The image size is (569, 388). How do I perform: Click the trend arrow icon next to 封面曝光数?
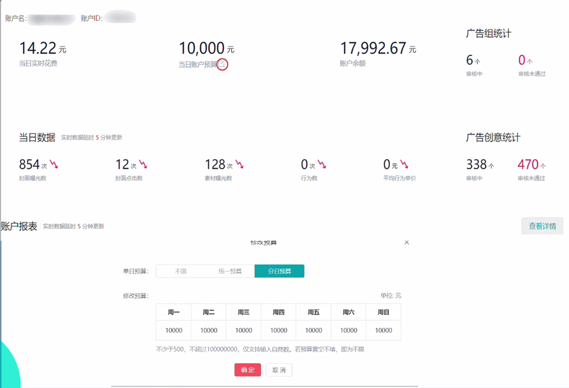[54, 165]
